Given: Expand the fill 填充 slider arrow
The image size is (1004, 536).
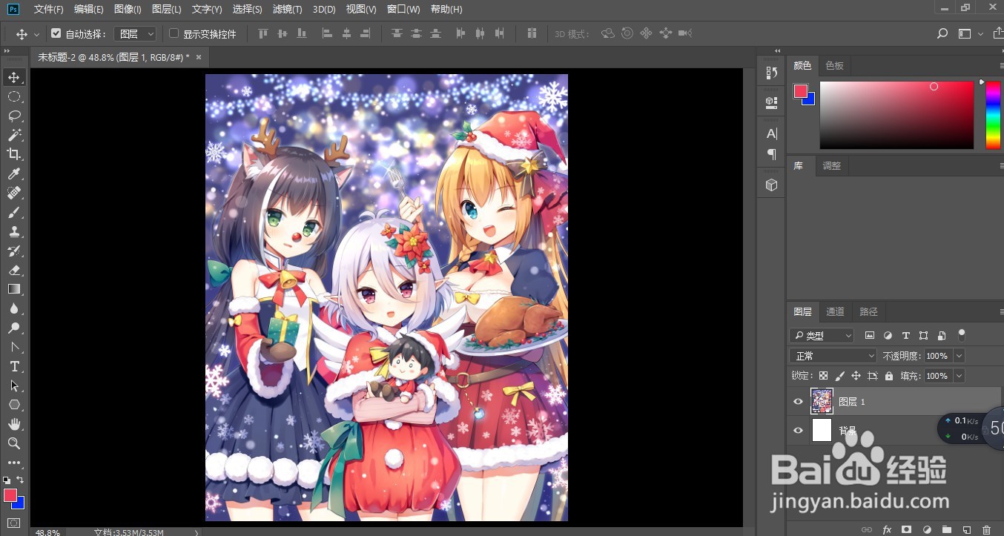Looking at the screenshot, I should (960, 376).
